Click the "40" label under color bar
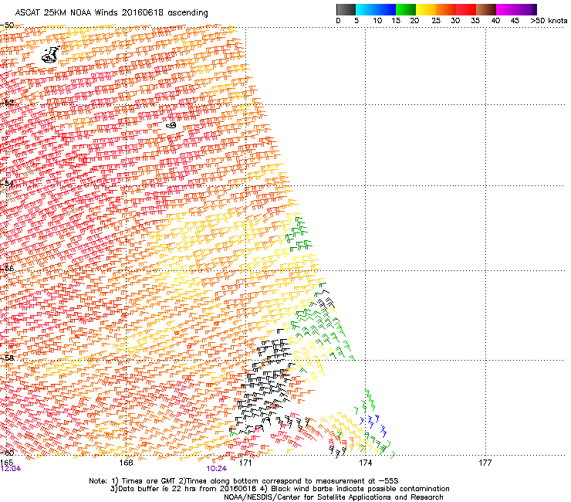The image size is (571, 502). pos(495,20)
